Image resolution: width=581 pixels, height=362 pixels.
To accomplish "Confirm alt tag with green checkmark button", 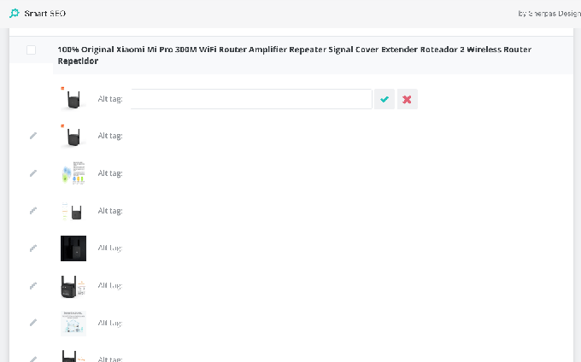I will (x=384, y=99).
